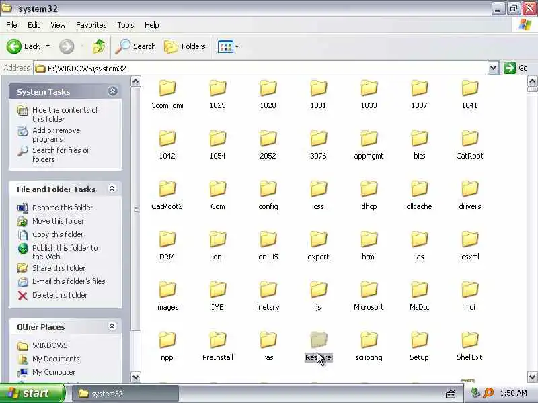The width and height of the screenshot is (538, 403).
Task: Click Delete this folder link
Action: (60, 295)
